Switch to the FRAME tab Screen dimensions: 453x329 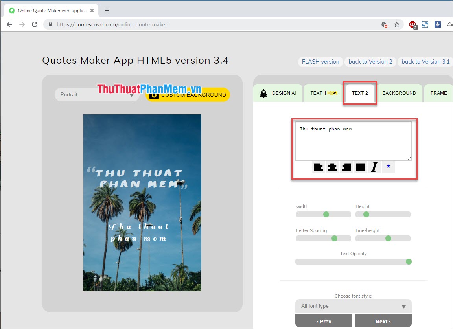click(x=438, y=93)
